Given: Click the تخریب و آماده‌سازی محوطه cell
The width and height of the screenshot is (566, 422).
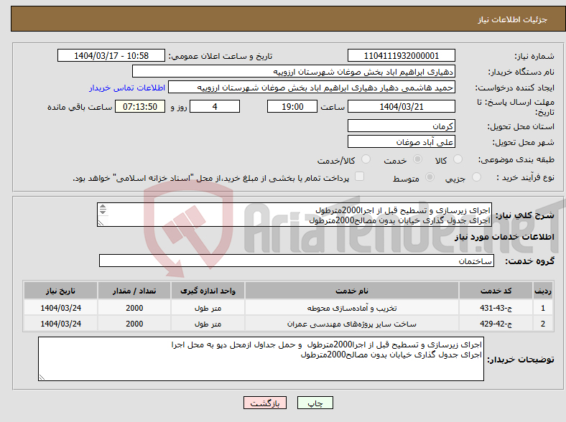Looking at the screenshot, I should pyautogui.click(x=351, y=308).
